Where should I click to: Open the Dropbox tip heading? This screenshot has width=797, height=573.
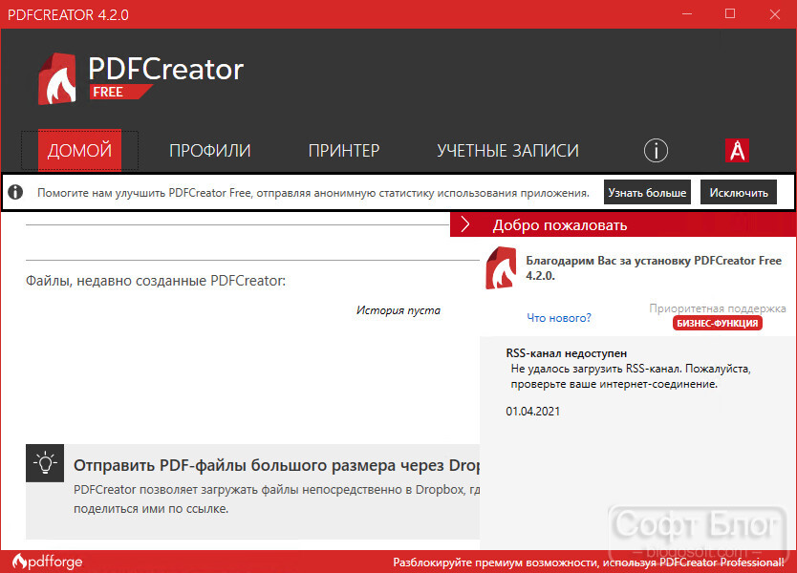point(277,465)
